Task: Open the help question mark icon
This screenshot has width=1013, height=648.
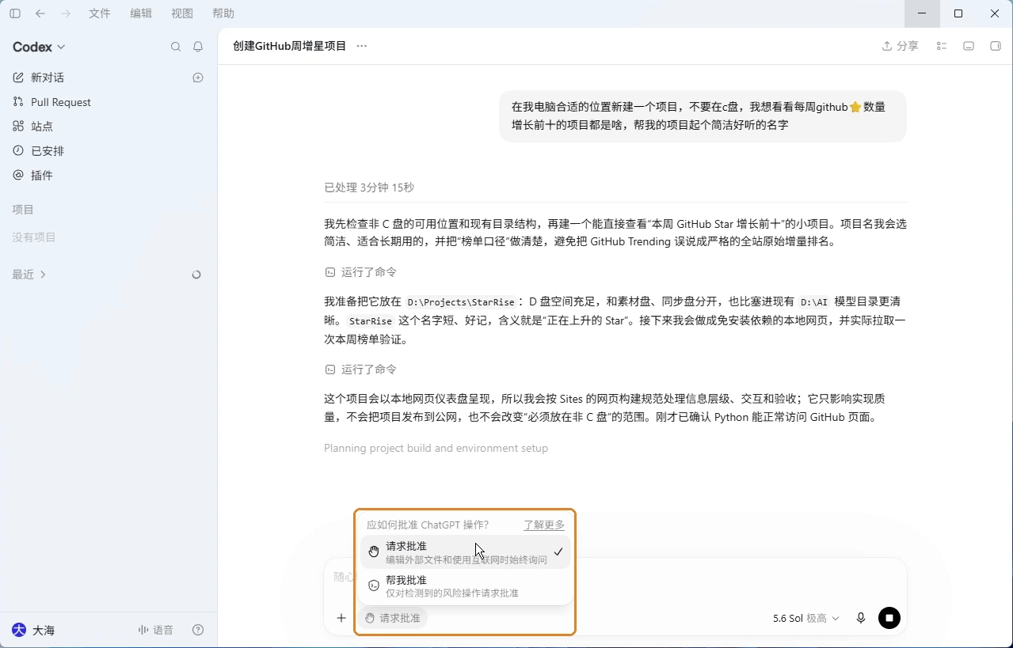Action: (x=198, y=630)
